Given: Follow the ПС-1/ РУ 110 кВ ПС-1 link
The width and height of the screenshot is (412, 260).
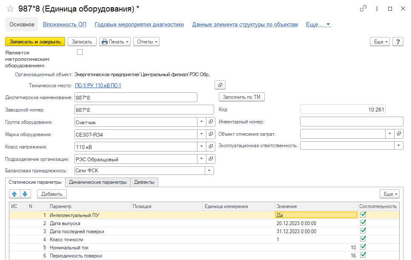Looking at the screenshot, I should click(98, 86).
